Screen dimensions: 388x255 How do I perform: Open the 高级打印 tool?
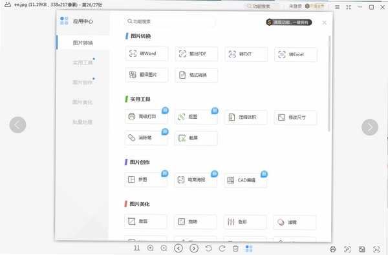click(147, 116)
